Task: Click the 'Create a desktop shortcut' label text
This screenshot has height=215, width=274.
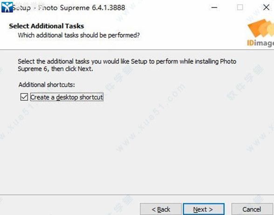Action: coord(67,97)
